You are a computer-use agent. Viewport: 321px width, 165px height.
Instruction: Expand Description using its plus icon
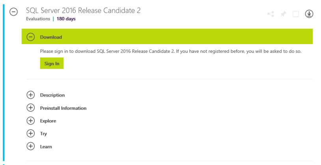click(31, 95)
